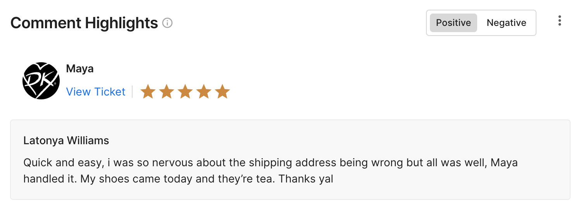Select customer name Latonya Williams
Screen dimensions: 583x208
click(x=66, y=141)
